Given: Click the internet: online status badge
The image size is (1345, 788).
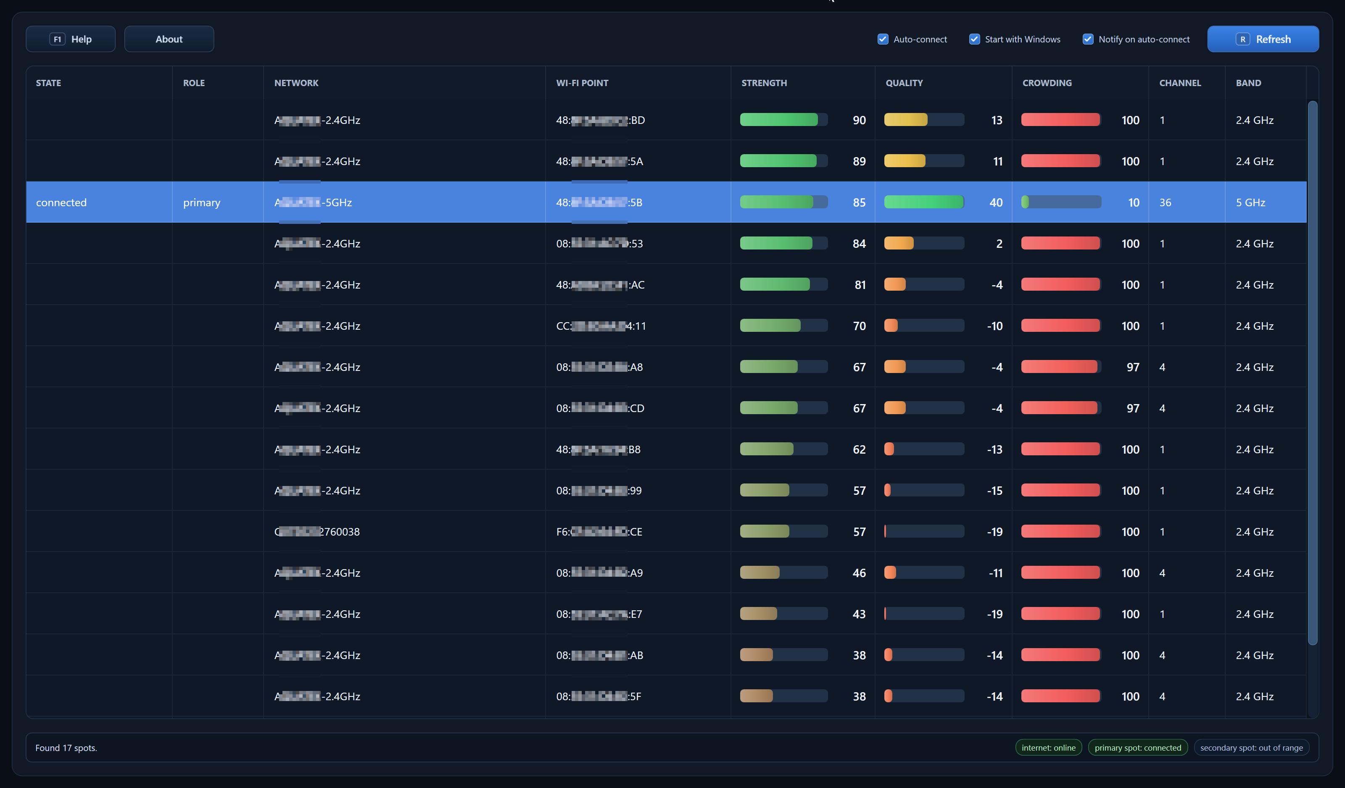Looking at the screenshot, I should 1048,747.
